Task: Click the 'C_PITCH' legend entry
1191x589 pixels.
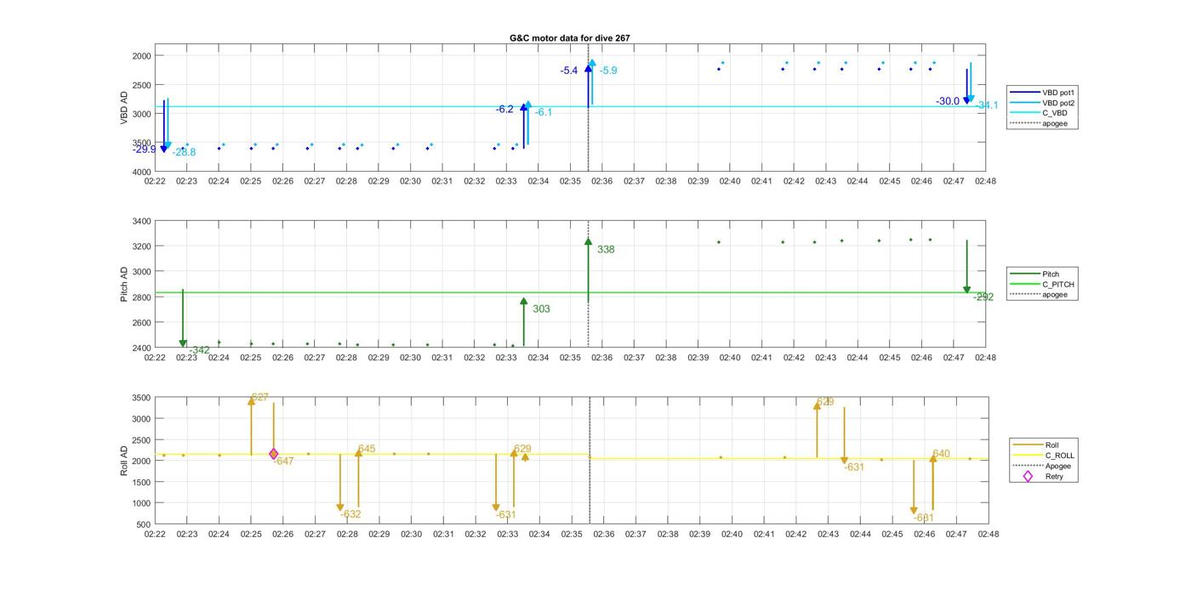Action: [1042, 284]
